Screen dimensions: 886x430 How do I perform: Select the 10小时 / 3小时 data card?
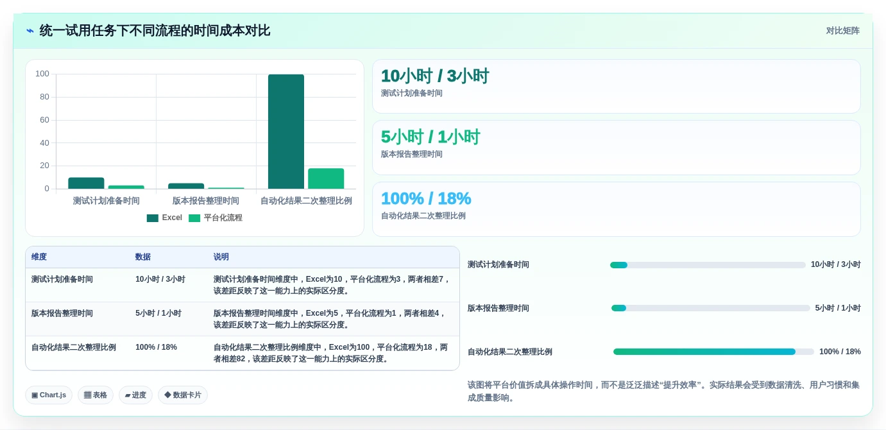(x=616, y=87)
